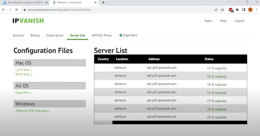Close the IPVanish Control Panel tab
Image resolution: width=260 pixels, height=136 pixels.
(x=96, y=2)
